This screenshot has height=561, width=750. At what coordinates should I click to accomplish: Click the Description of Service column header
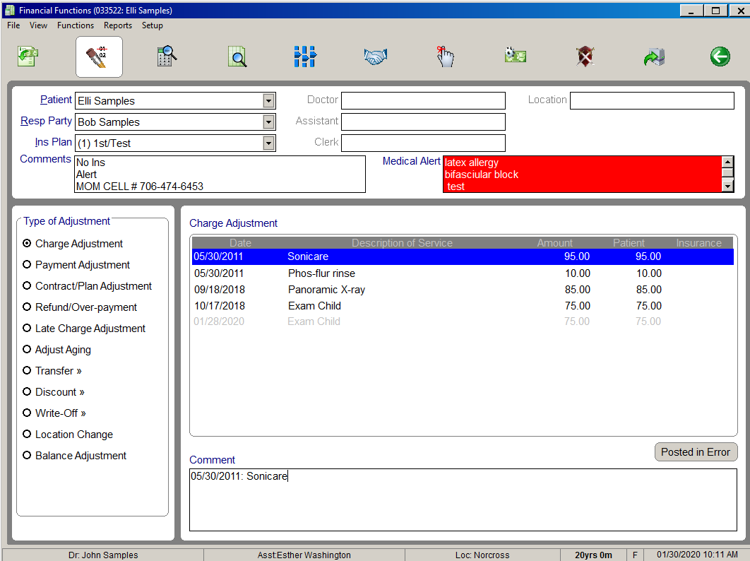402,242
